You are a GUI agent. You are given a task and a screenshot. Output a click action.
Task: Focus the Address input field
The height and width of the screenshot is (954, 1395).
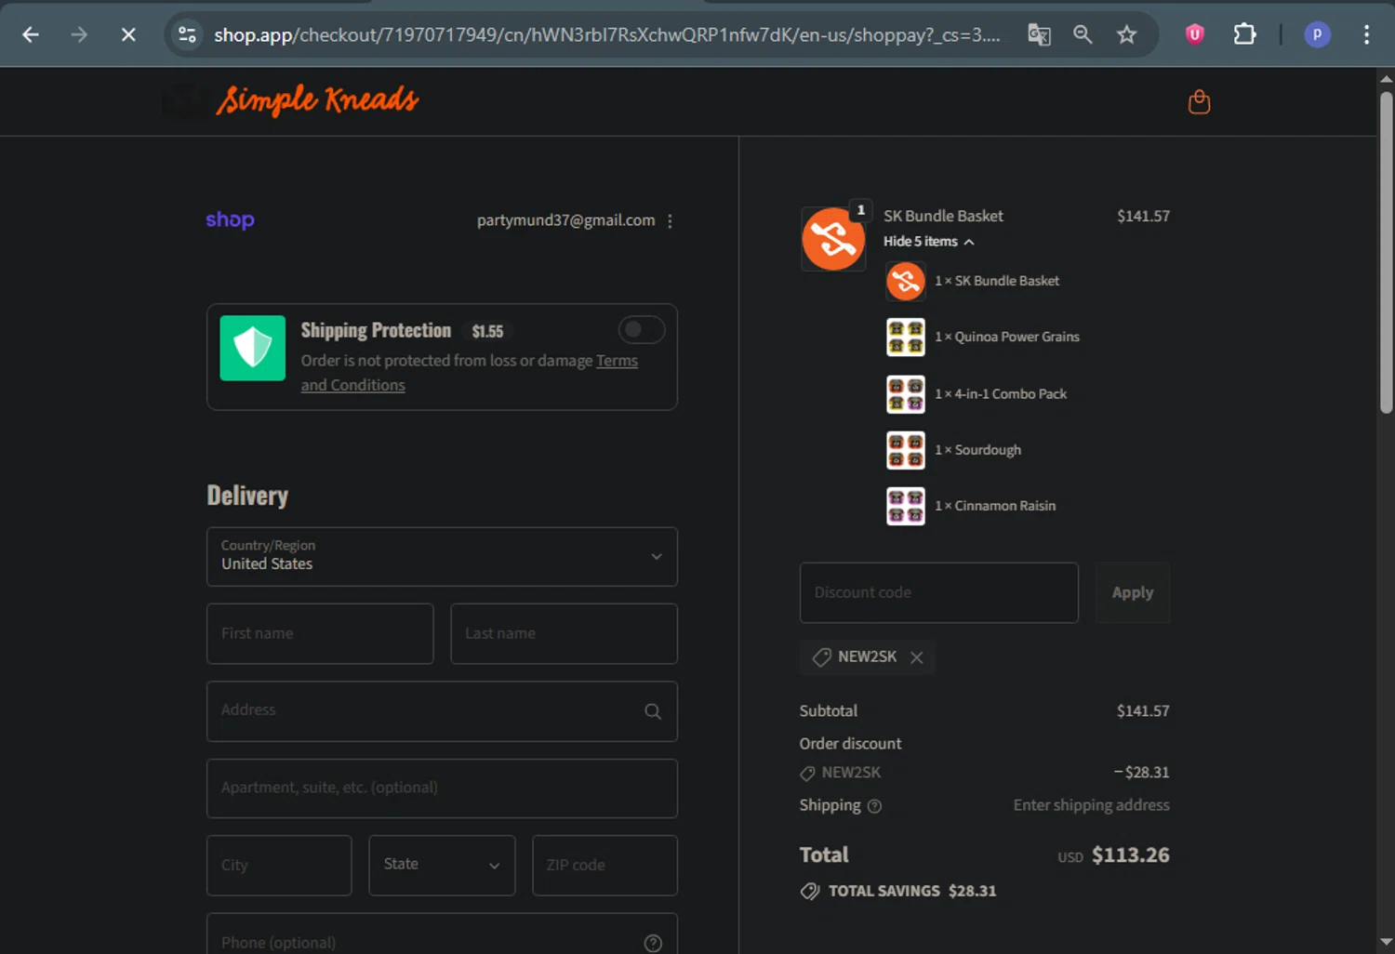point(442,711)
